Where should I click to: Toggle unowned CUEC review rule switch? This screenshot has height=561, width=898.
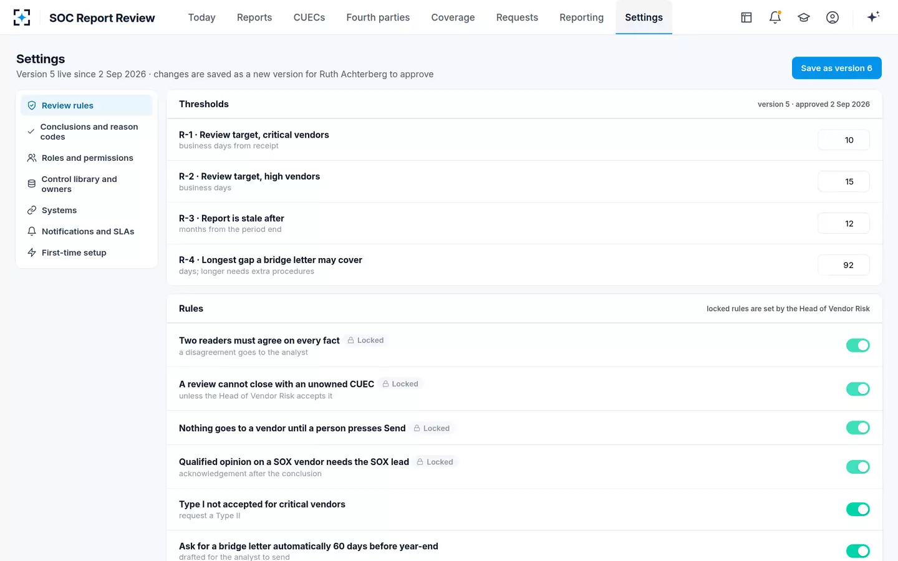click(857, 389)
